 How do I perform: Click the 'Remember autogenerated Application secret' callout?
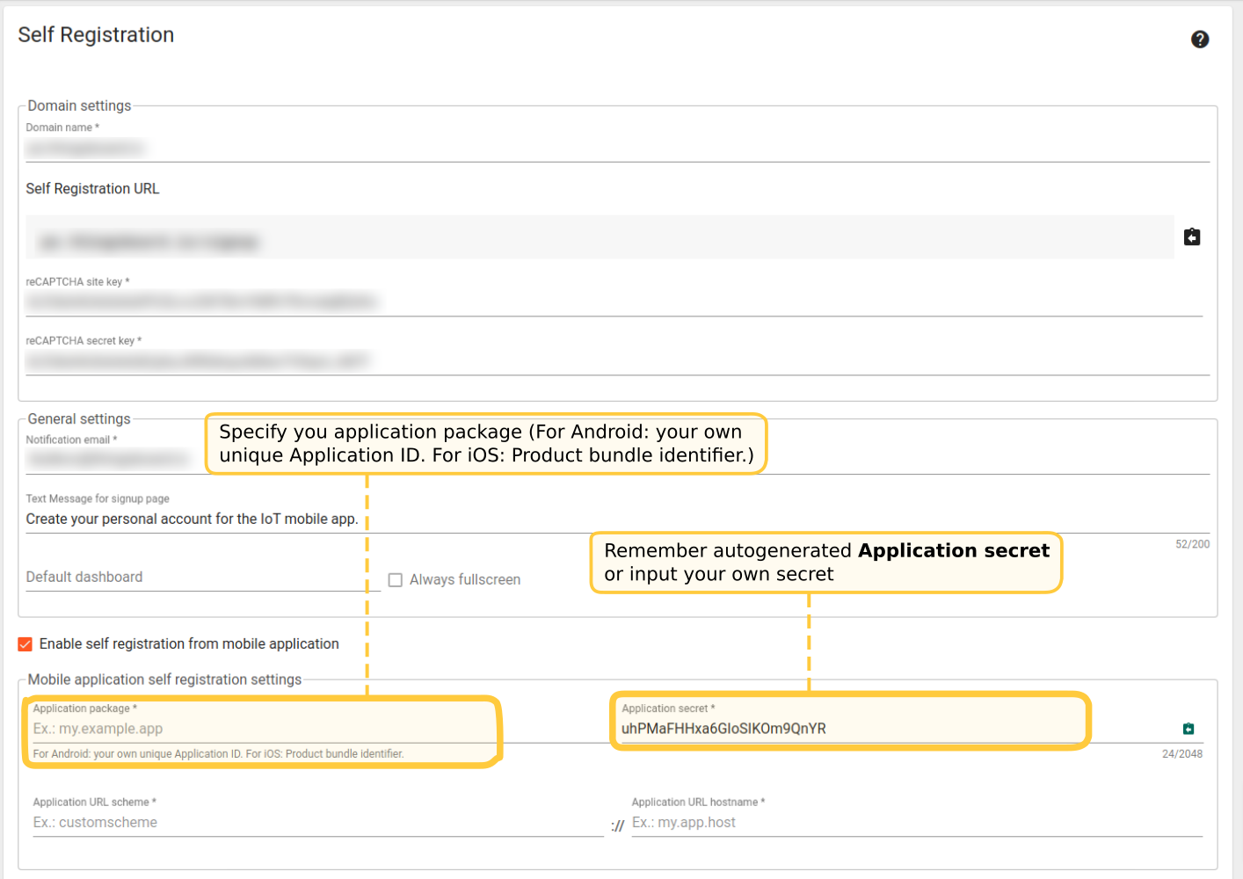coord(825,563)
